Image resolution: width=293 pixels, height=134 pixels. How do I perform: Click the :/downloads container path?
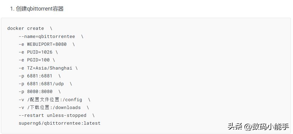[65, 108]
